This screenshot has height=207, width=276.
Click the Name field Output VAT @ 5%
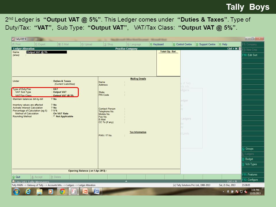(47, 52)
